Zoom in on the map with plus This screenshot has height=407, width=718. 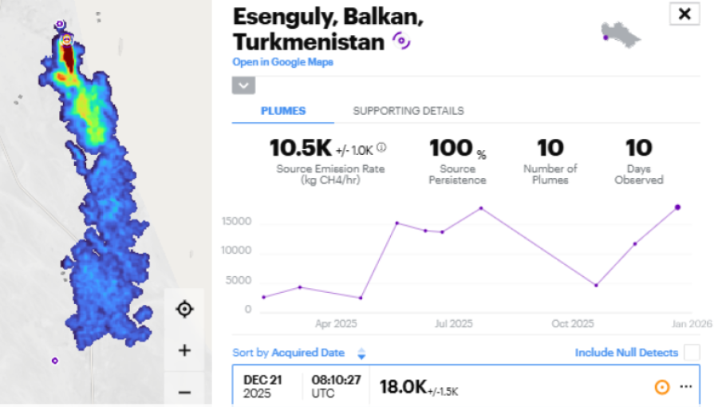(184, 350)
